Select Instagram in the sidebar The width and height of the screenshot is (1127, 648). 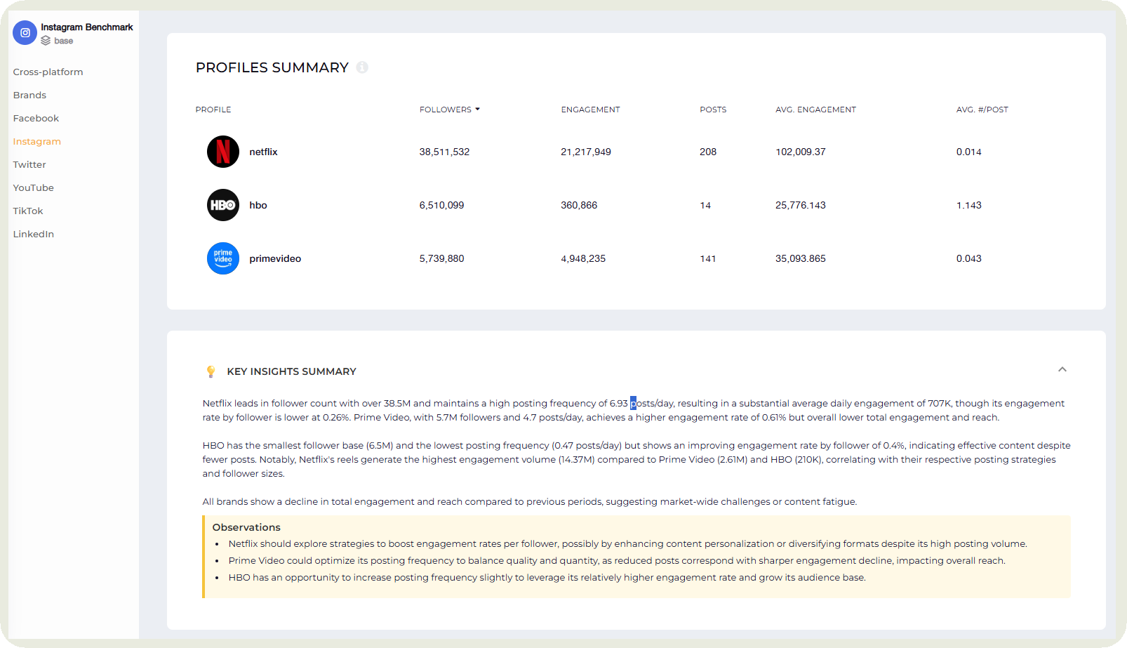pyautogui.click(x=36, y=141)
